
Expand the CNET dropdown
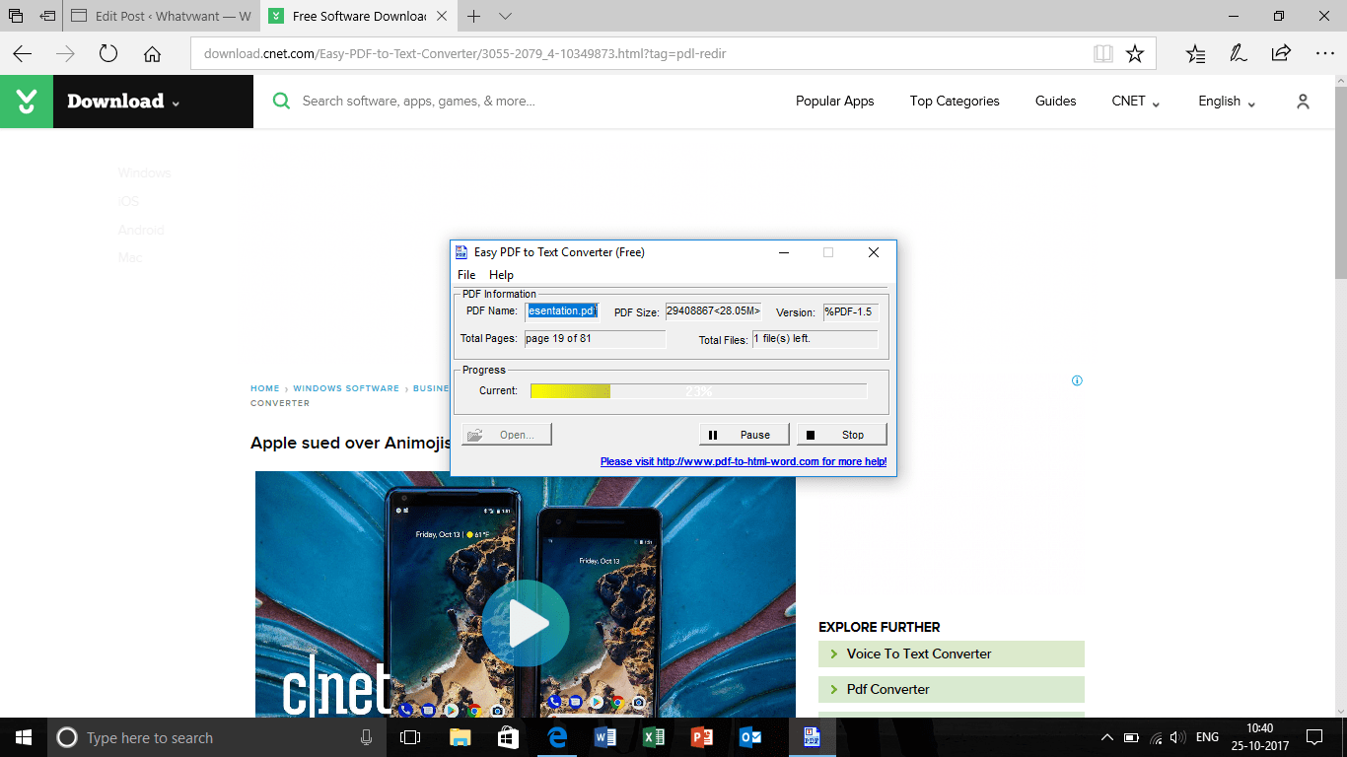coord(1136,102)
